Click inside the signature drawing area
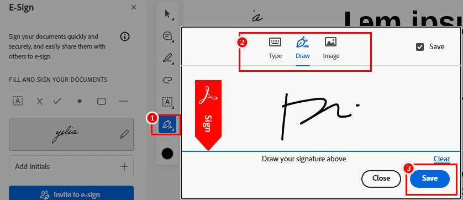The image size is (463, 200). point(320,108)
